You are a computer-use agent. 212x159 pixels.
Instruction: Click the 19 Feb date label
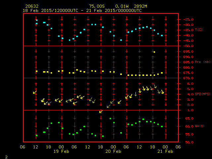pyautogui.click(x=61, y=151)
